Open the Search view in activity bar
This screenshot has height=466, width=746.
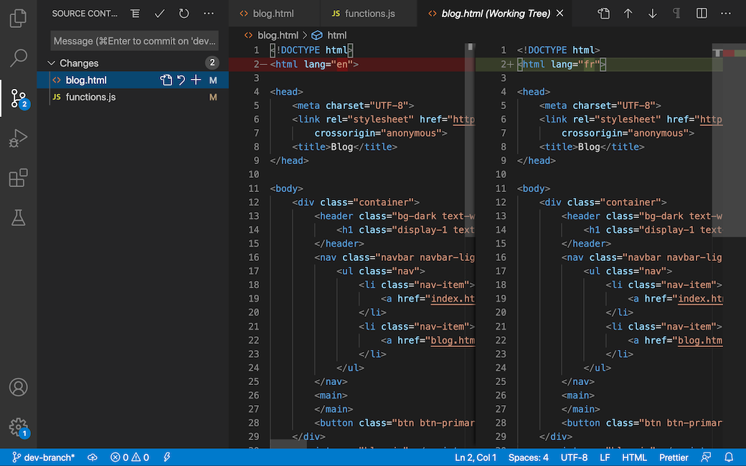[x=19, y=58]
